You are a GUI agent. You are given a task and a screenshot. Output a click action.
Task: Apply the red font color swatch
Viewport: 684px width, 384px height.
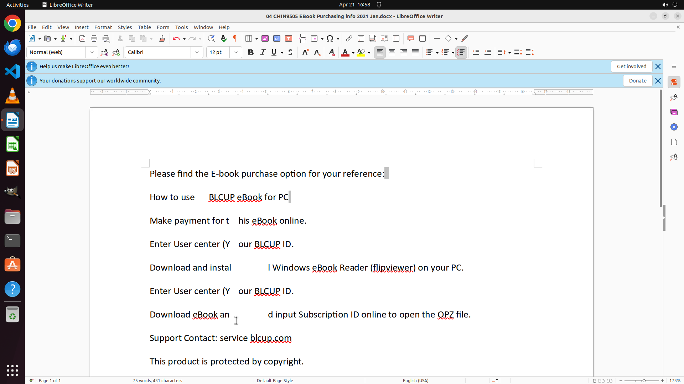[345, 52]
